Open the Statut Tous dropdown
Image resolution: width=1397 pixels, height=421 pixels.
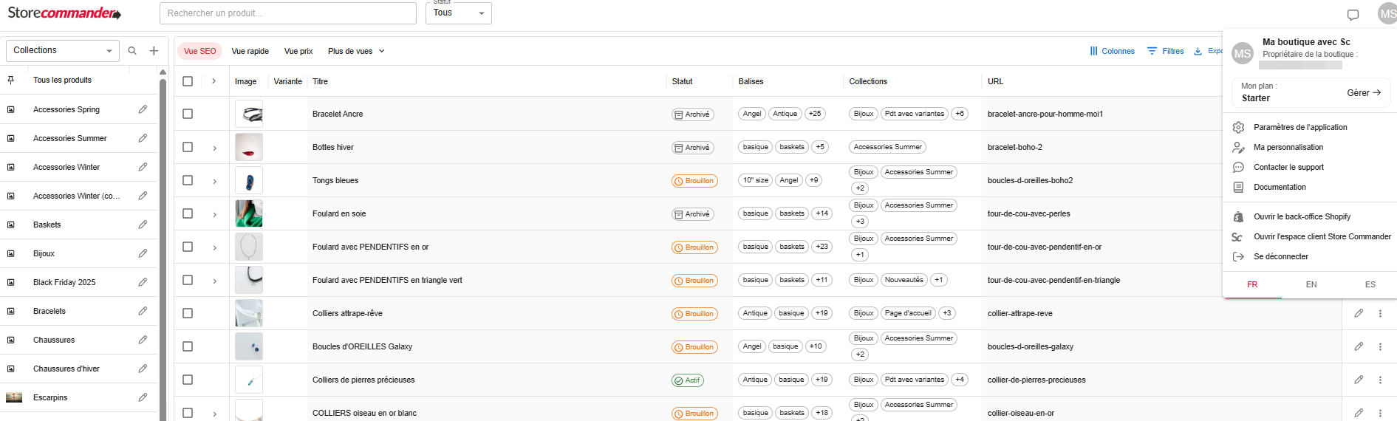458,13
